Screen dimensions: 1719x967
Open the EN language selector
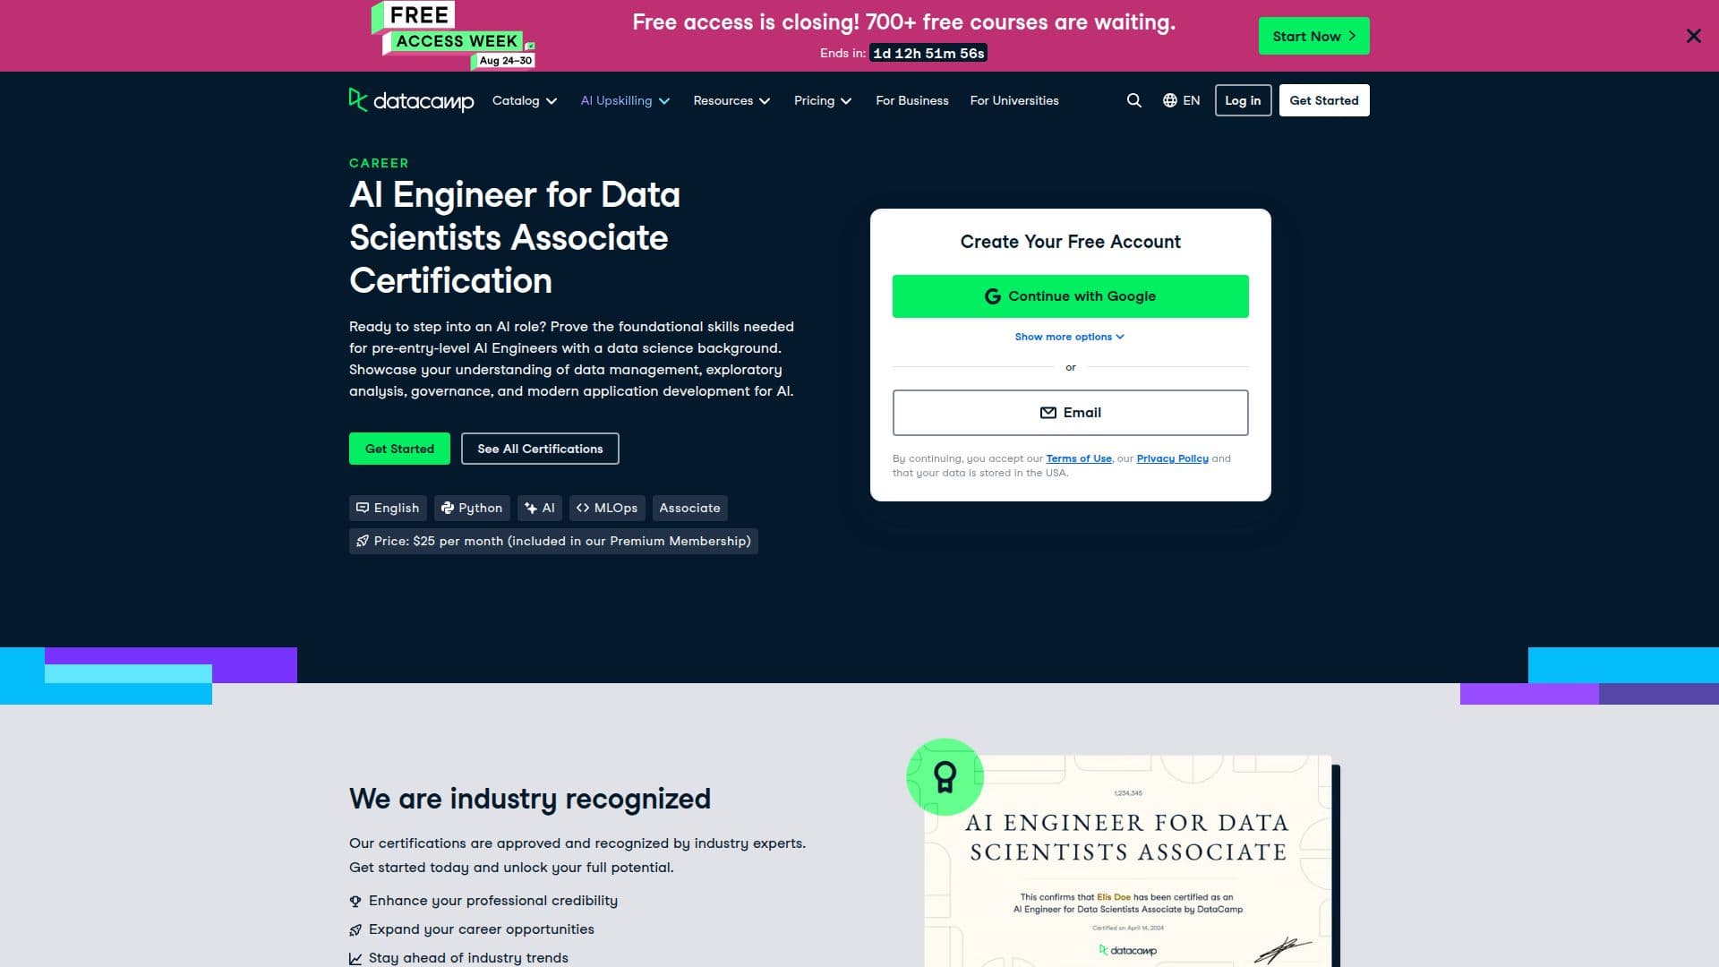pyautogui.click(x=1181, y=100)
